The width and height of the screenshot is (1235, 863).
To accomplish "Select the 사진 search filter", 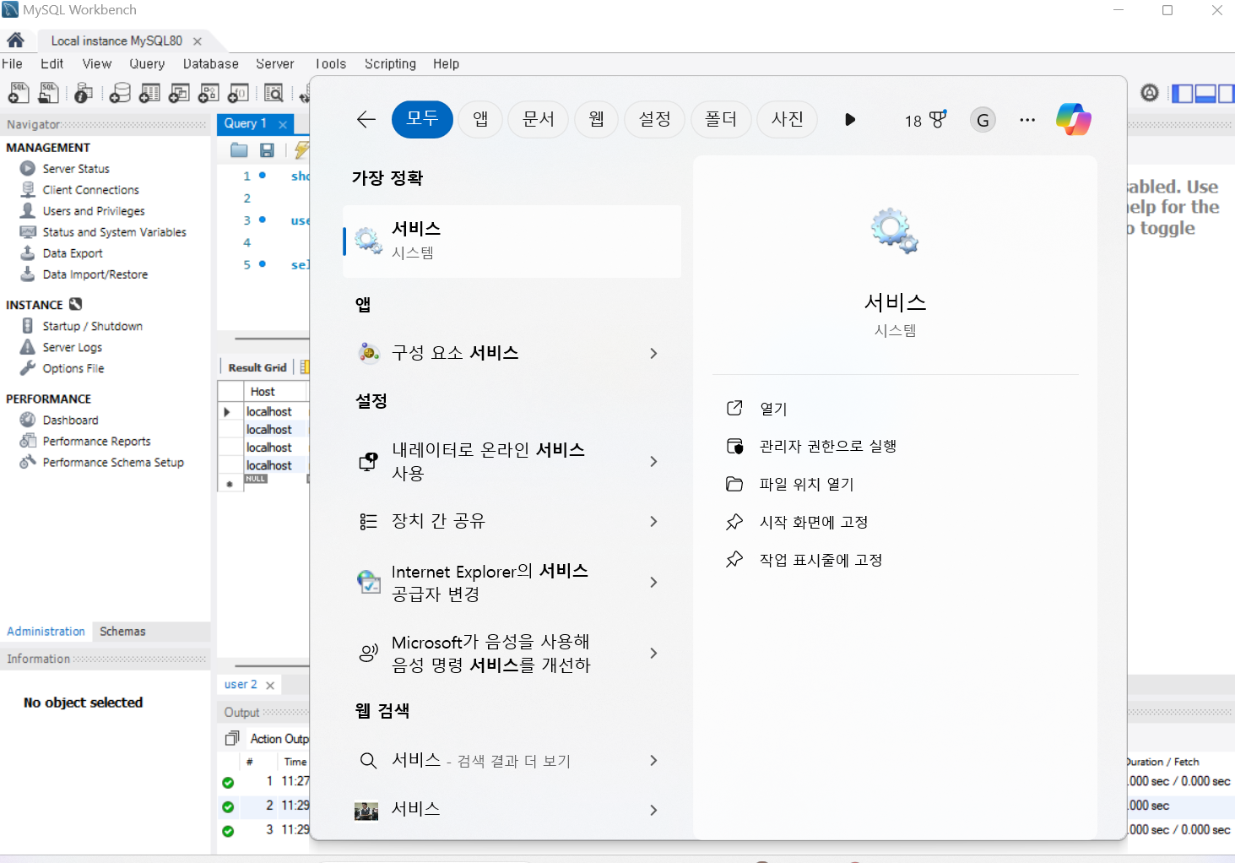I will tap(787, 119).
